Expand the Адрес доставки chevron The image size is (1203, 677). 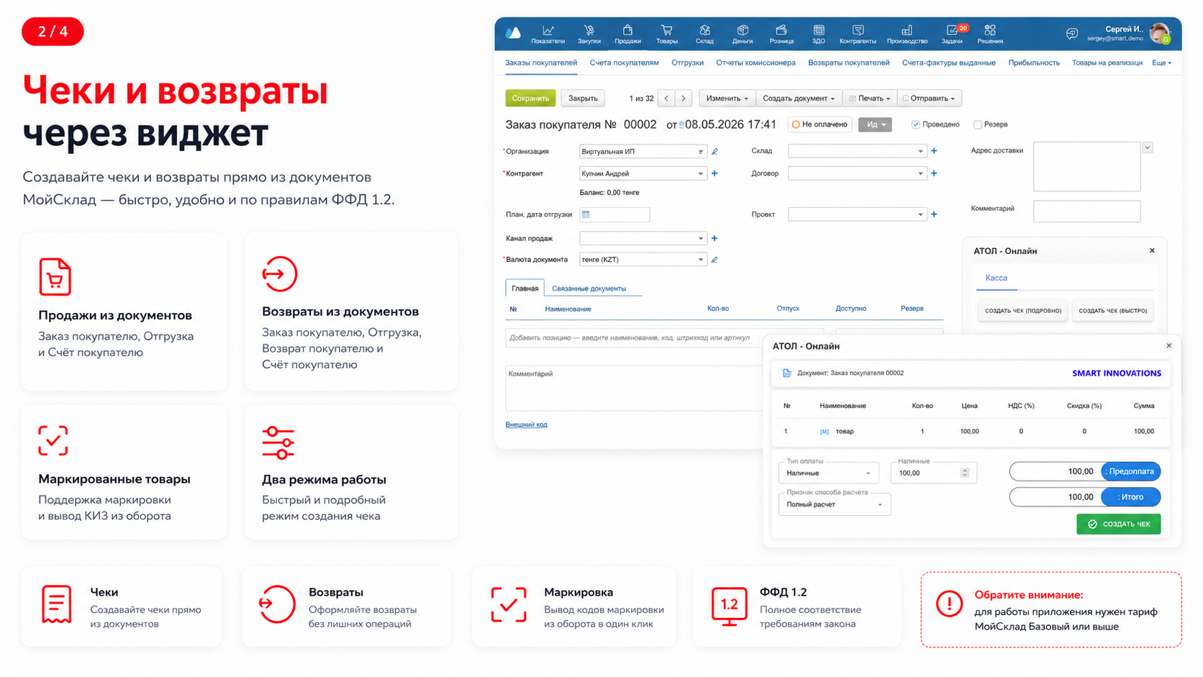pos(1148,147)
